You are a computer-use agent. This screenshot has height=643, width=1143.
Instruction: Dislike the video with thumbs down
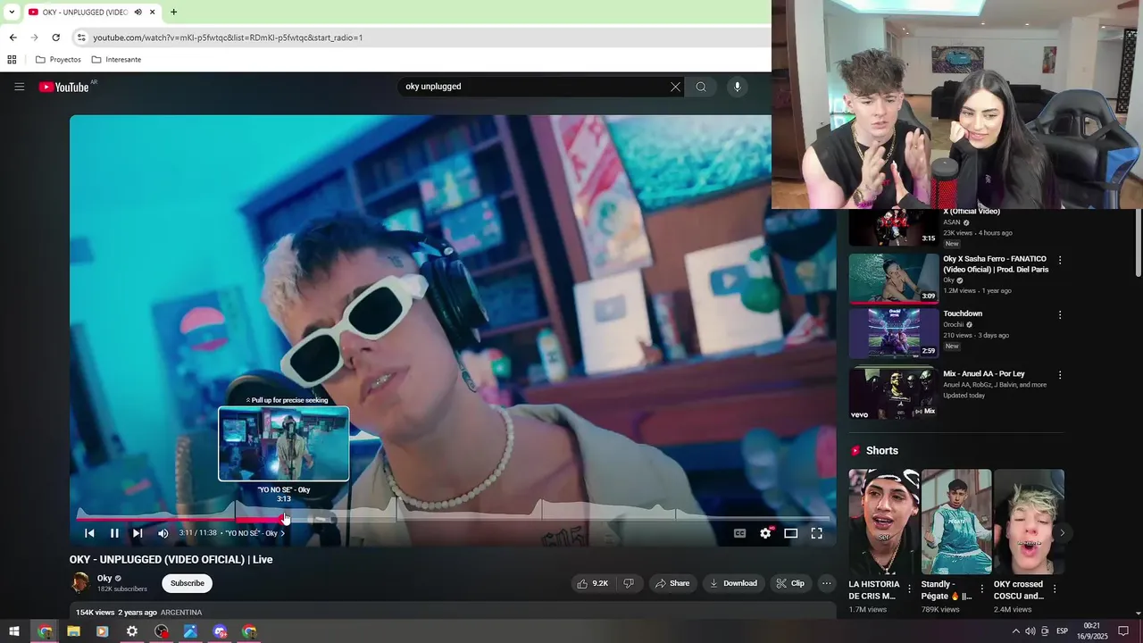click(629, 583)
